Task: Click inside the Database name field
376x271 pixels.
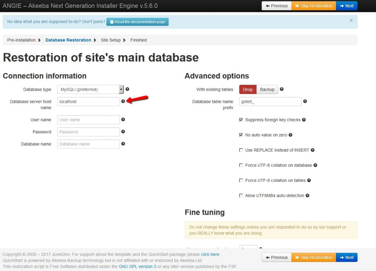Action: pyautogui.click(x=88, y=144)
